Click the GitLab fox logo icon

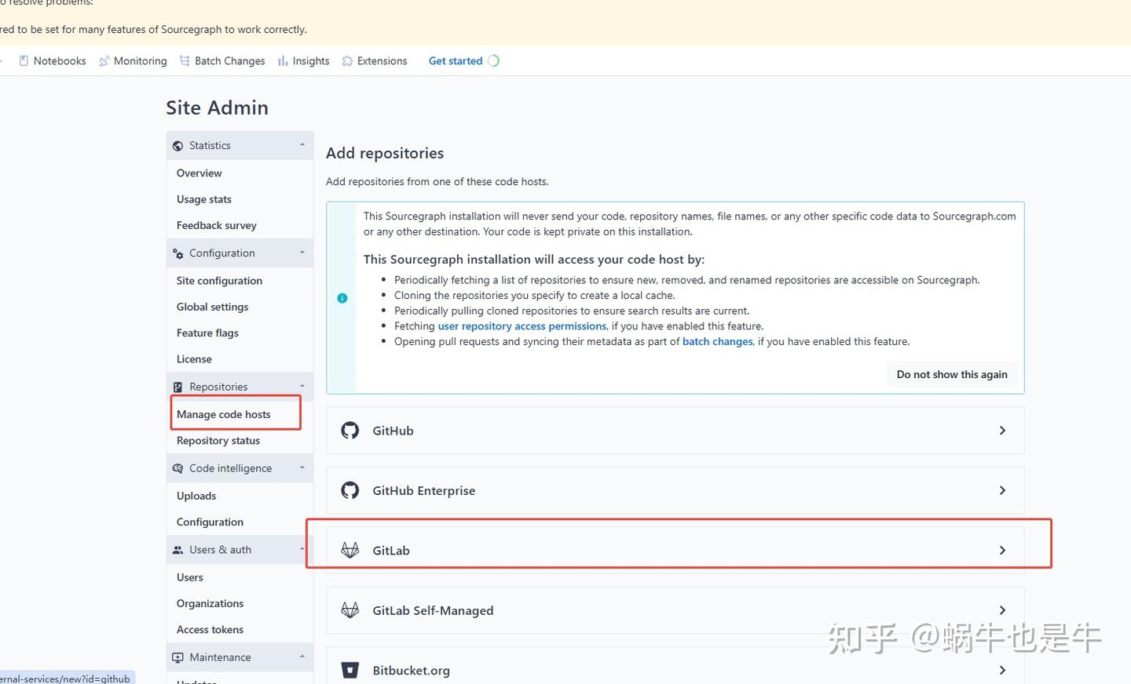click(x=350, y=550)
